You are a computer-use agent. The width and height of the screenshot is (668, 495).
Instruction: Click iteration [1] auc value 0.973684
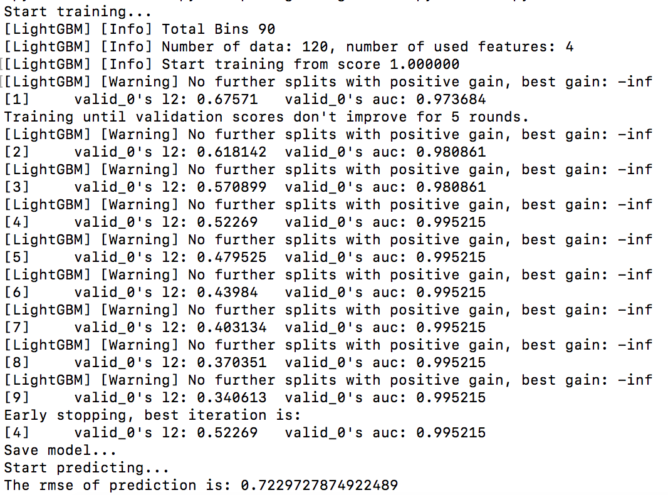[x=451, y=99]
